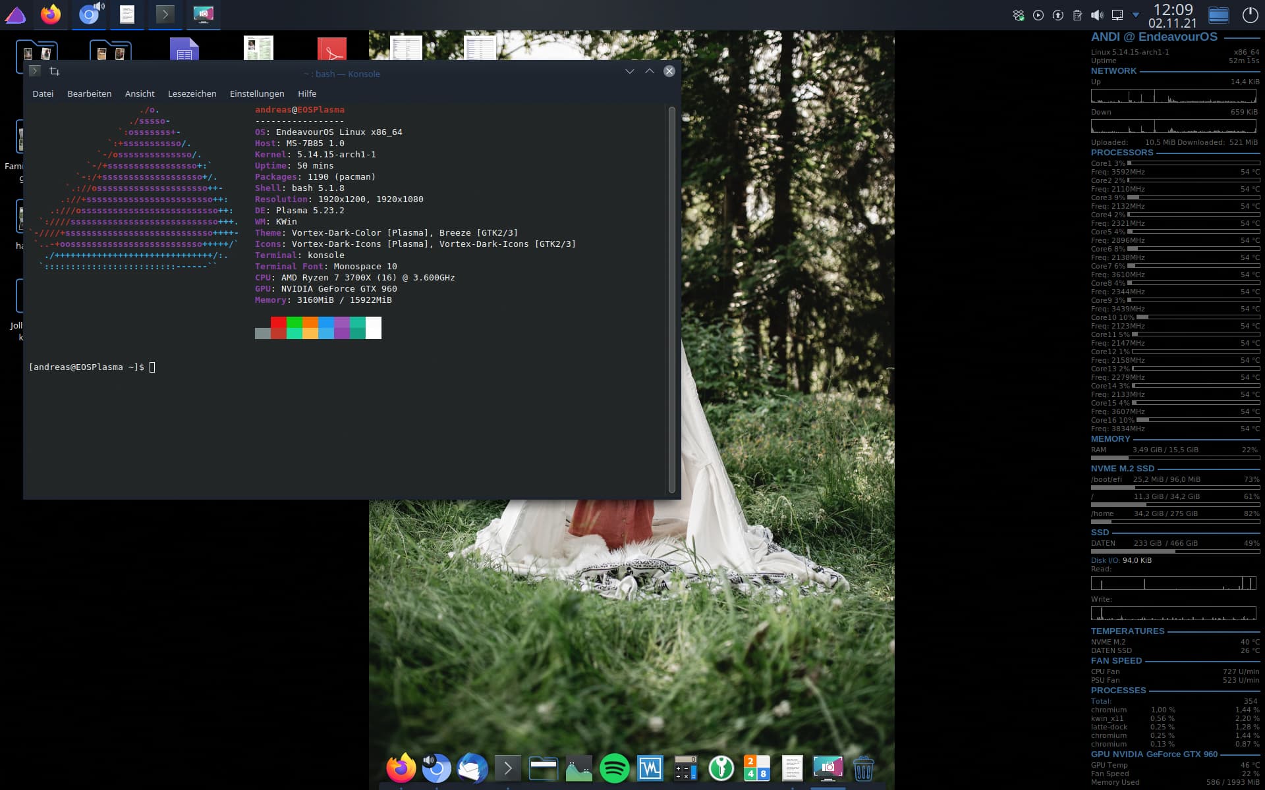1265x790 pixels.
Task: Start Firefox from the top-left panel
Action: (51, 14)
